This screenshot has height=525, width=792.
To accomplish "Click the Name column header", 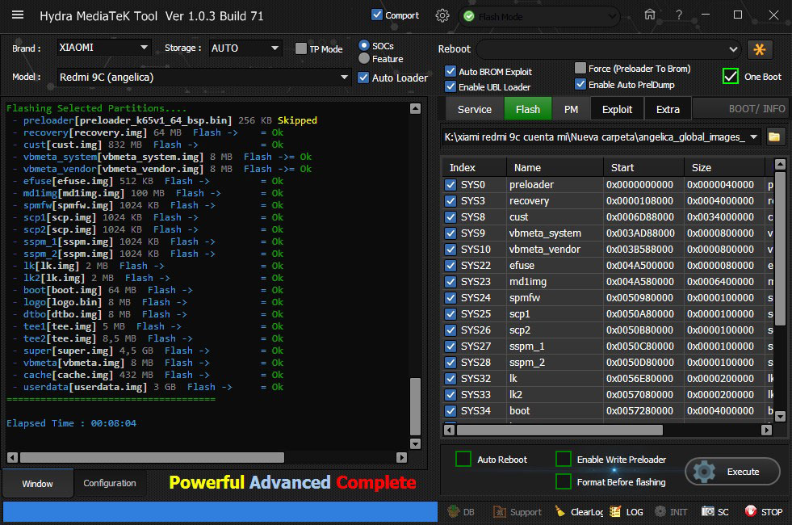I will (555, 167).
